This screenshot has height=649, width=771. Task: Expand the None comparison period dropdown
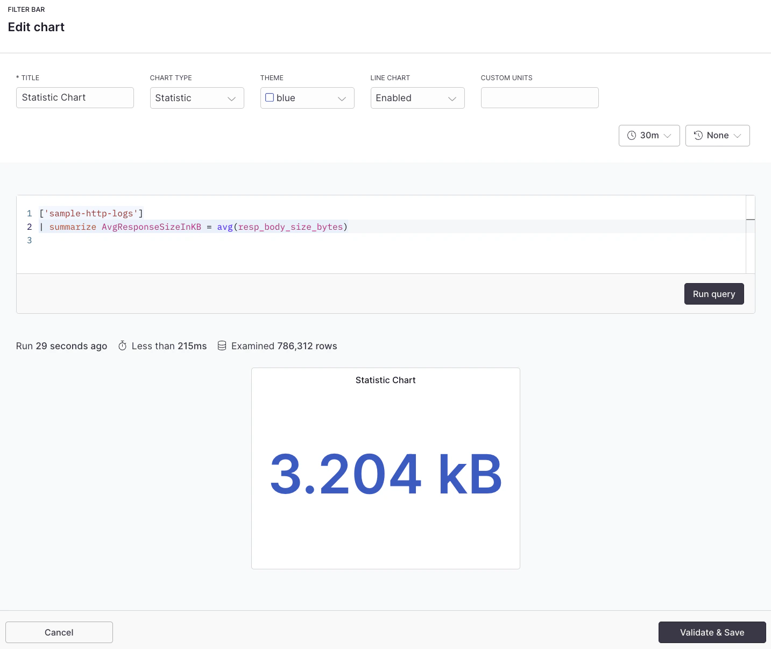(x=718, y=136)
